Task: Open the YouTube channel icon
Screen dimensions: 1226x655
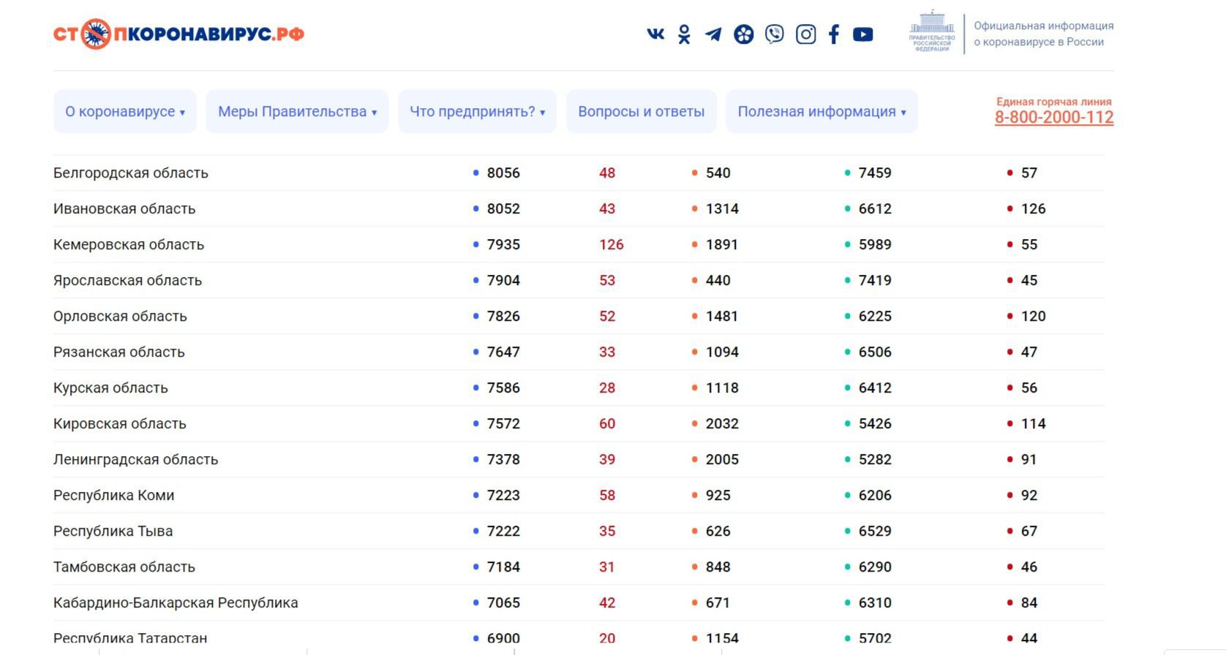Action: pyautogui.click(x=863, y=34)
